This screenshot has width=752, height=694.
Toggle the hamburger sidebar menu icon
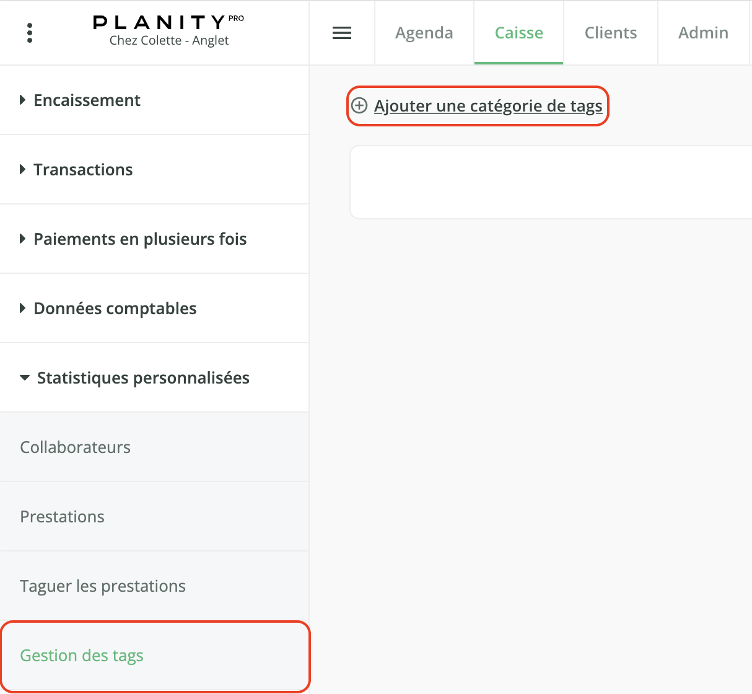point(342,33)
